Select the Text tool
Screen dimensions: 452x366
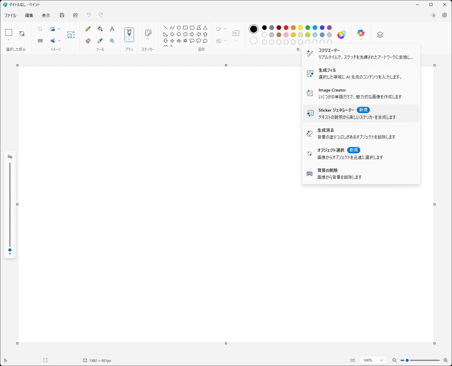pos(112,29)
